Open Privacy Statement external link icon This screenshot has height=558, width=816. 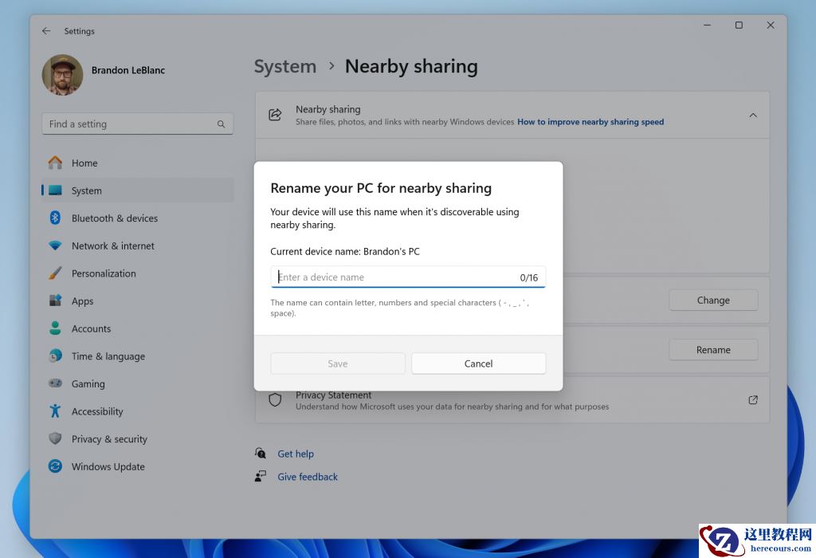coord(752,400)
